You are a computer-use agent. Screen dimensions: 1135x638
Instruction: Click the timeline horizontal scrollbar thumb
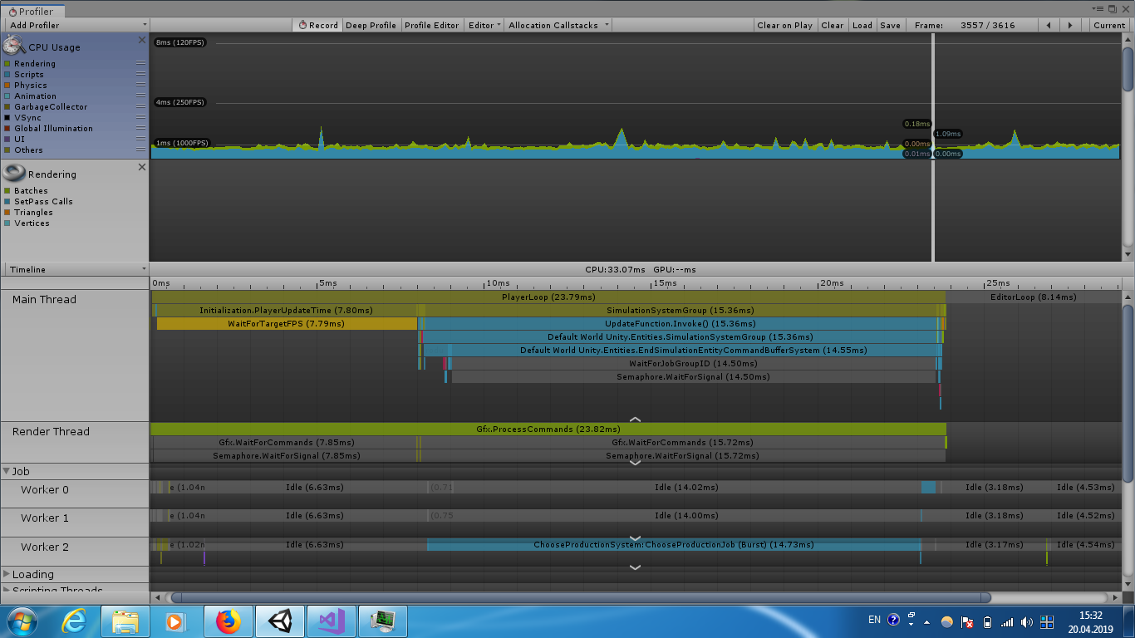point(580,597)
